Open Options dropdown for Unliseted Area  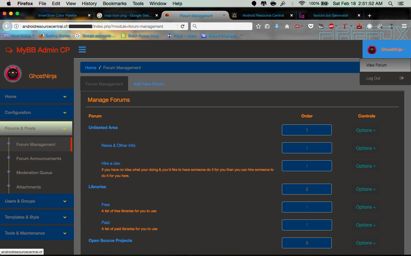(365, 131)
